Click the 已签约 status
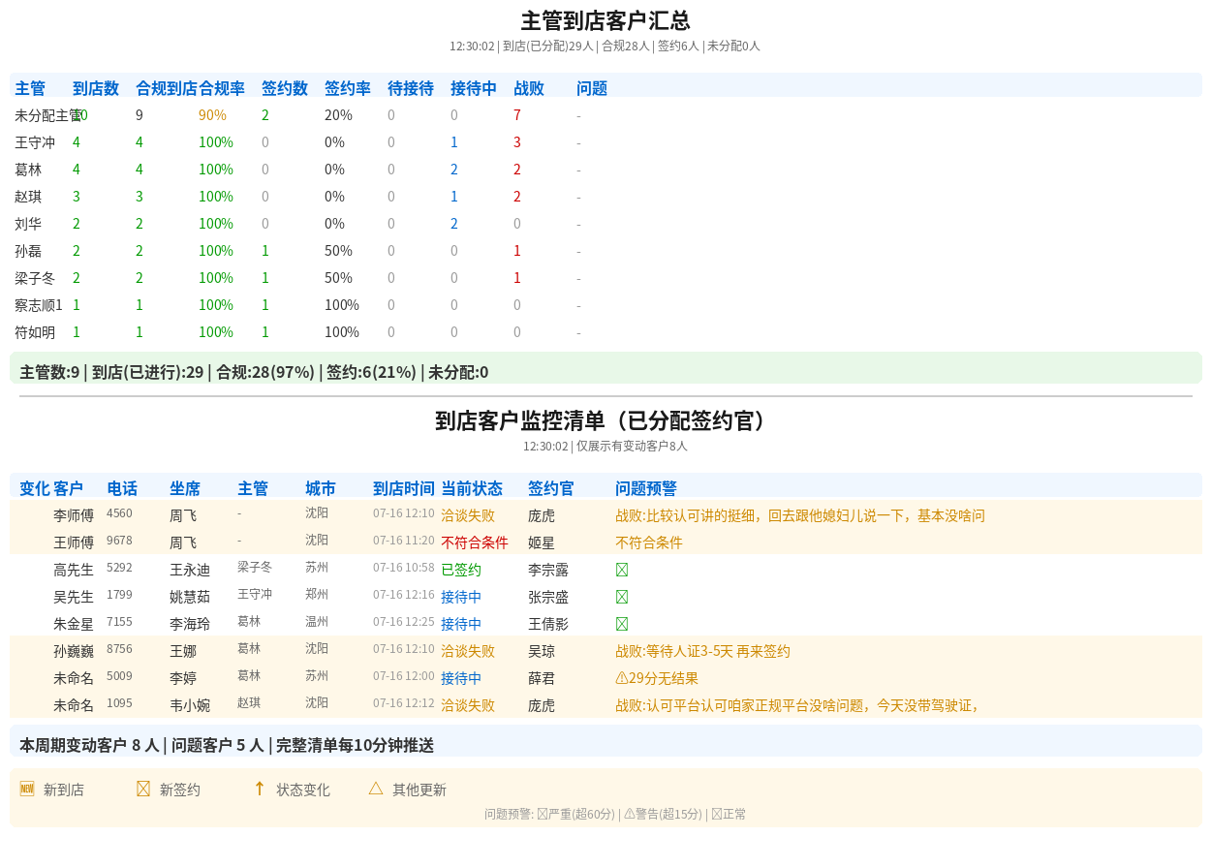This screenshot has width=1211, height=868. pyautogui.click(x=461, y=570)
